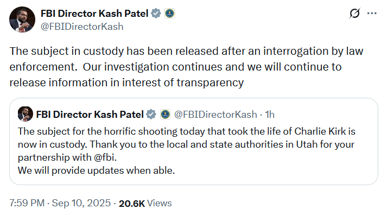Click quoted post's display name in bold
Viewport: 387px width, 215px height.
click(x=90, y=115)
